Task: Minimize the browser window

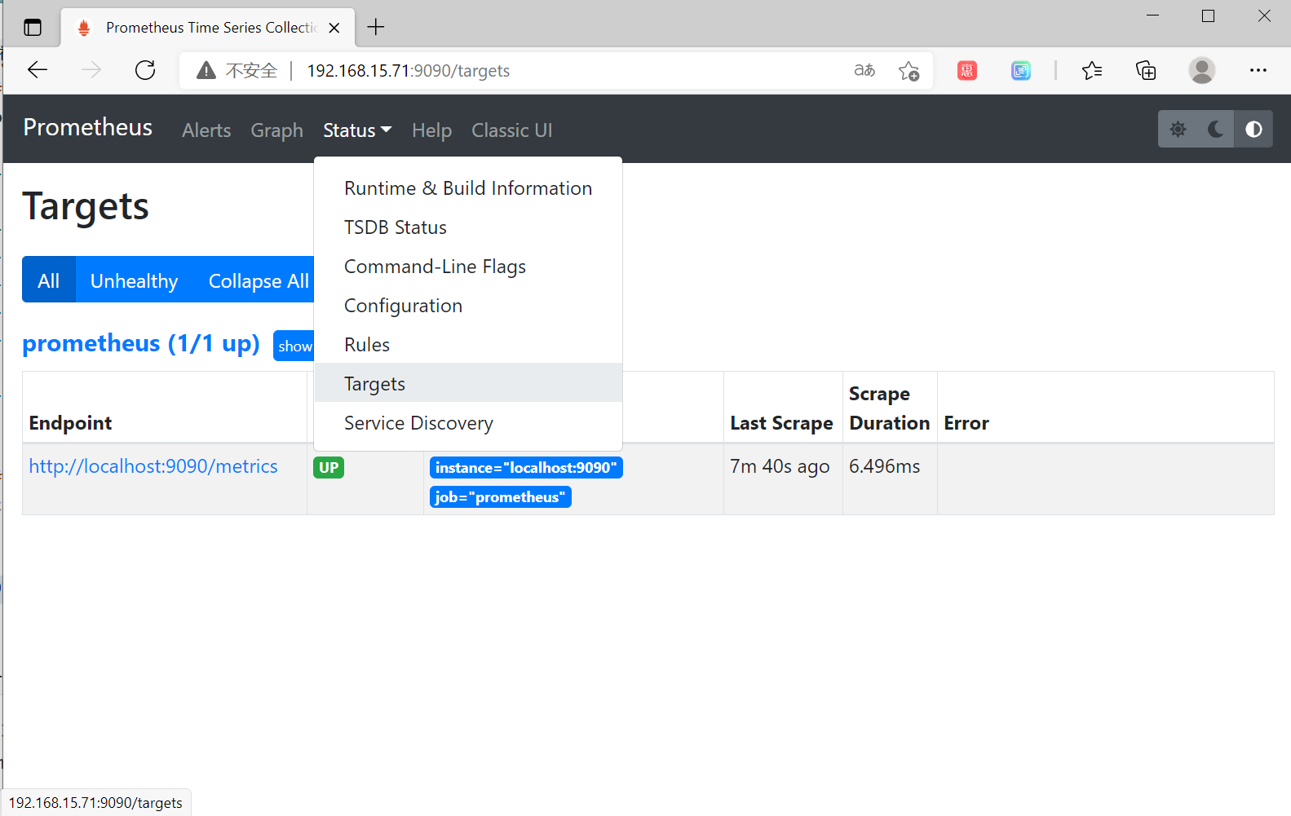Action: pos(1152,15)
